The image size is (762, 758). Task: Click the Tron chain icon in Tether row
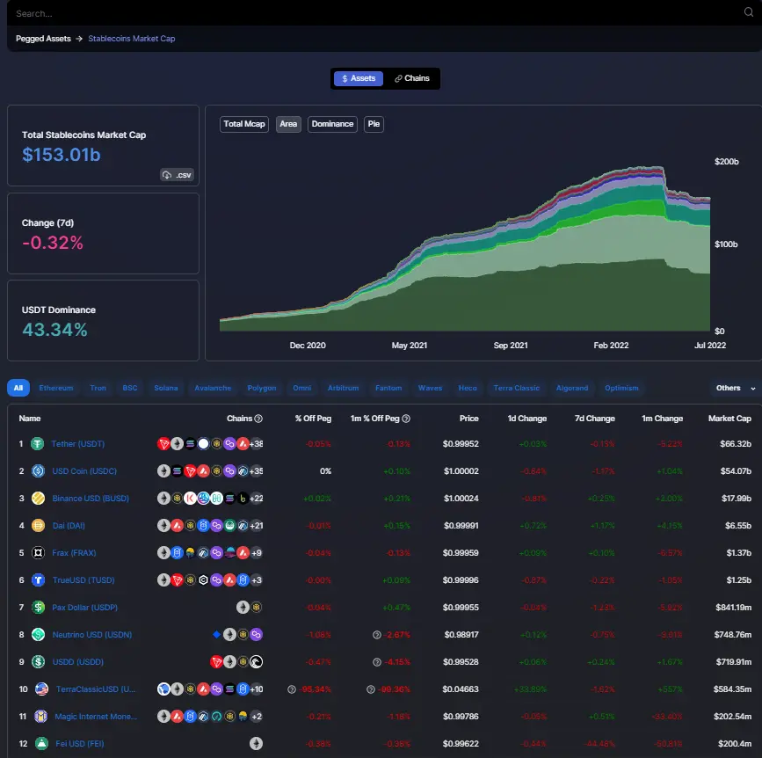[x=163, y=444]
